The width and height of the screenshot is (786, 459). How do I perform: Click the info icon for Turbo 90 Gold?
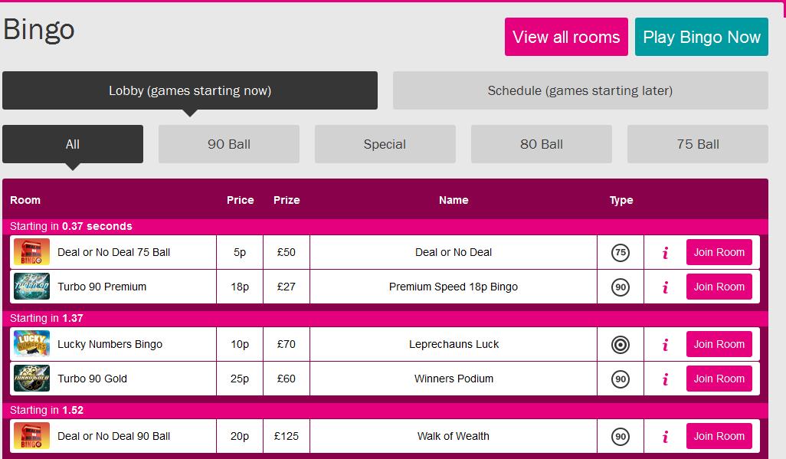pyautogui.click(x=665, y=379)
